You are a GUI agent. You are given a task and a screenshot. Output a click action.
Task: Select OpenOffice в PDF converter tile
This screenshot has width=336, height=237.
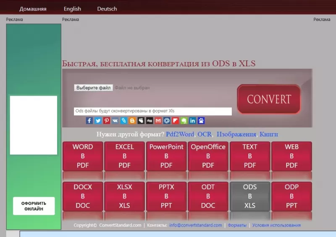[208, 156]
